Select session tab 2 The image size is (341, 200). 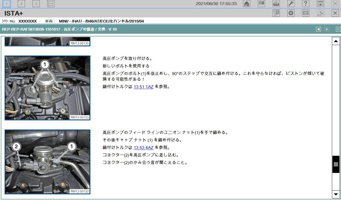tap(21, 4)
